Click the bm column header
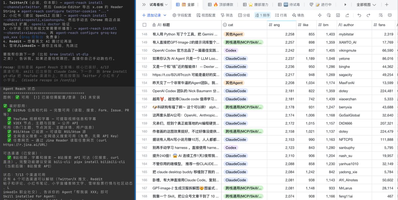The height and width of the screenshot is (200, 398). point(327,25)
